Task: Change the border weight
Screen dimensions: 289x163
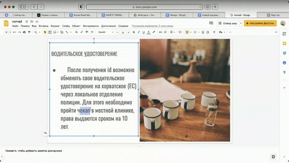Action: pyautogui.click(x=87, y=32)
